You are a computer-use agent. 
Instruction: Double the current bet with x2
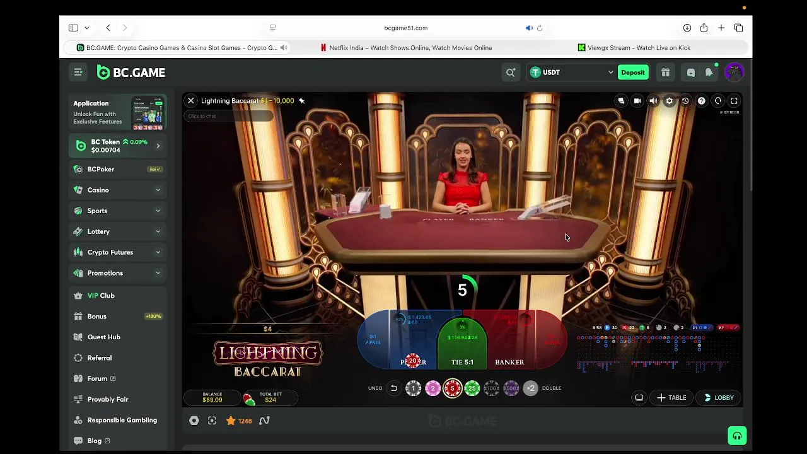pos(531,388)
